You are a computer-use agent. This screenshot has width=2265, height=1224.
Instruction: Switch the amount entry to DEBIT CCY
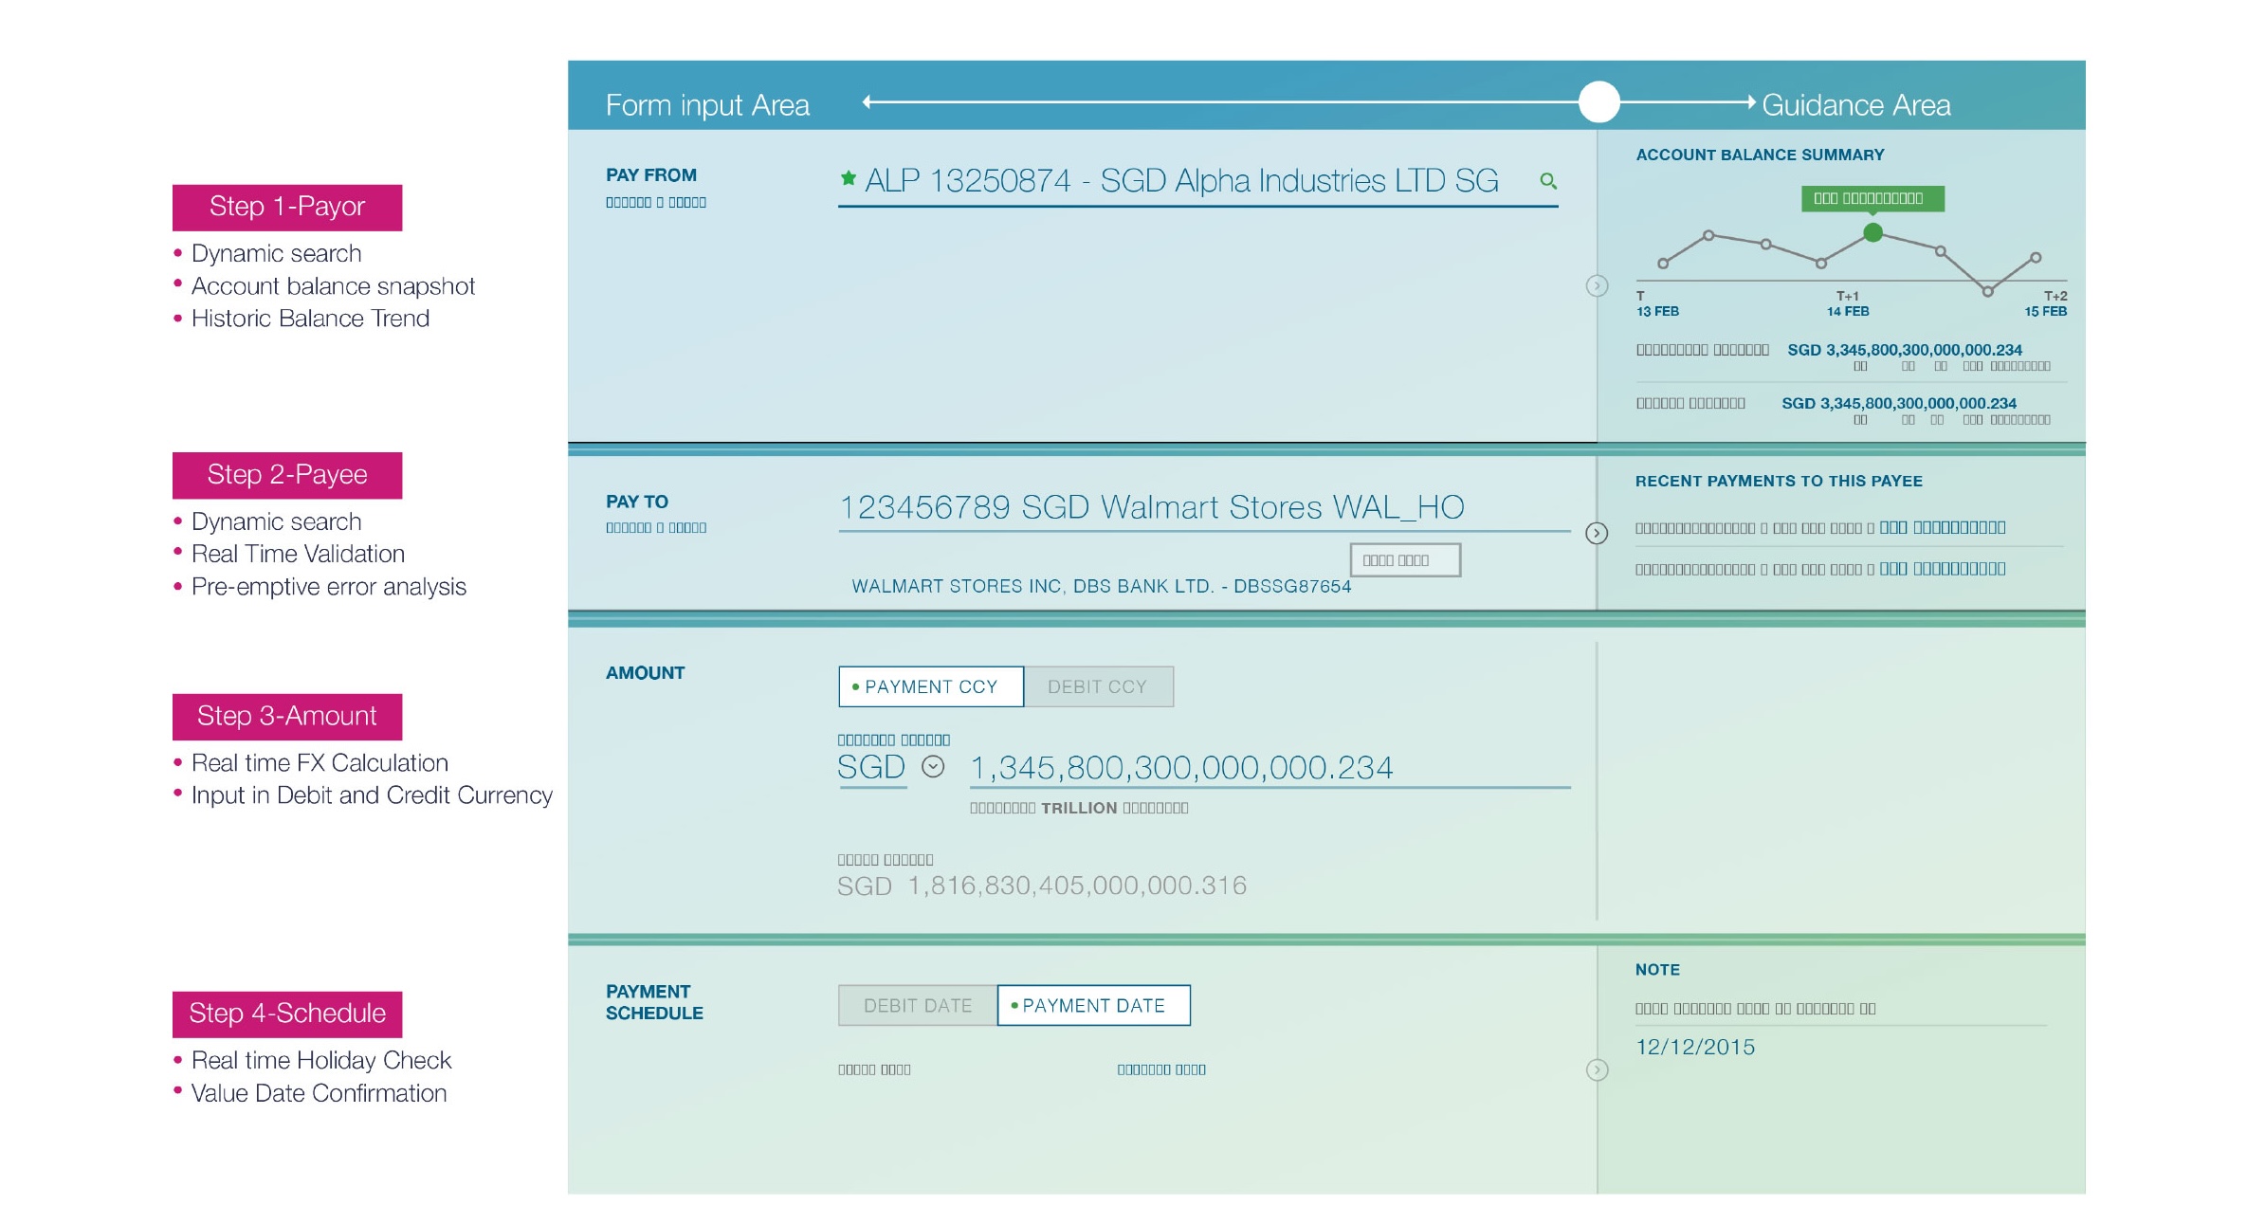pos(1100,685)
